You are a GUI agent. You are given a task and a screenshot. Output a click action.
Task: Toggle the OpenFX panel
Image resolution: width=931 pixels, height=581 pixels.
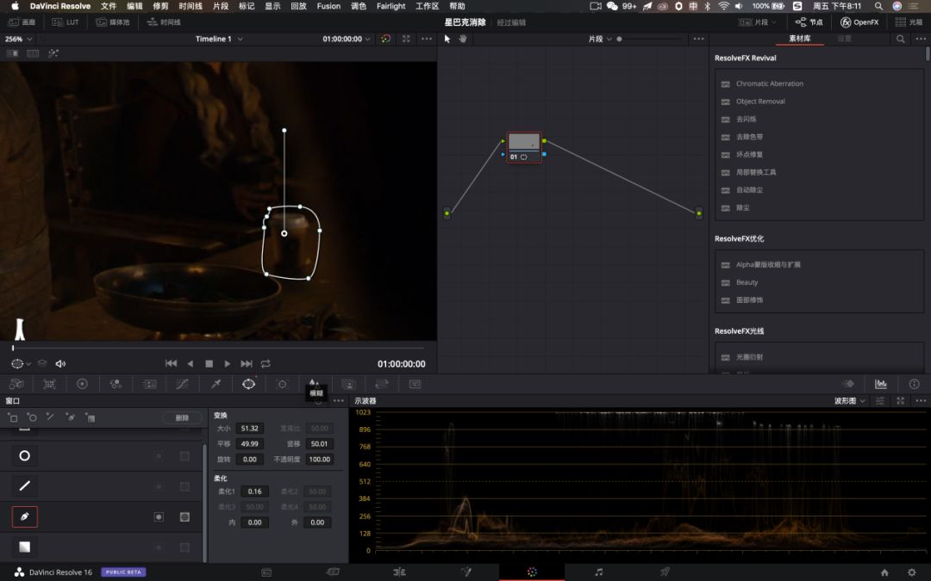pyautogui.click(x=859, y=22)
